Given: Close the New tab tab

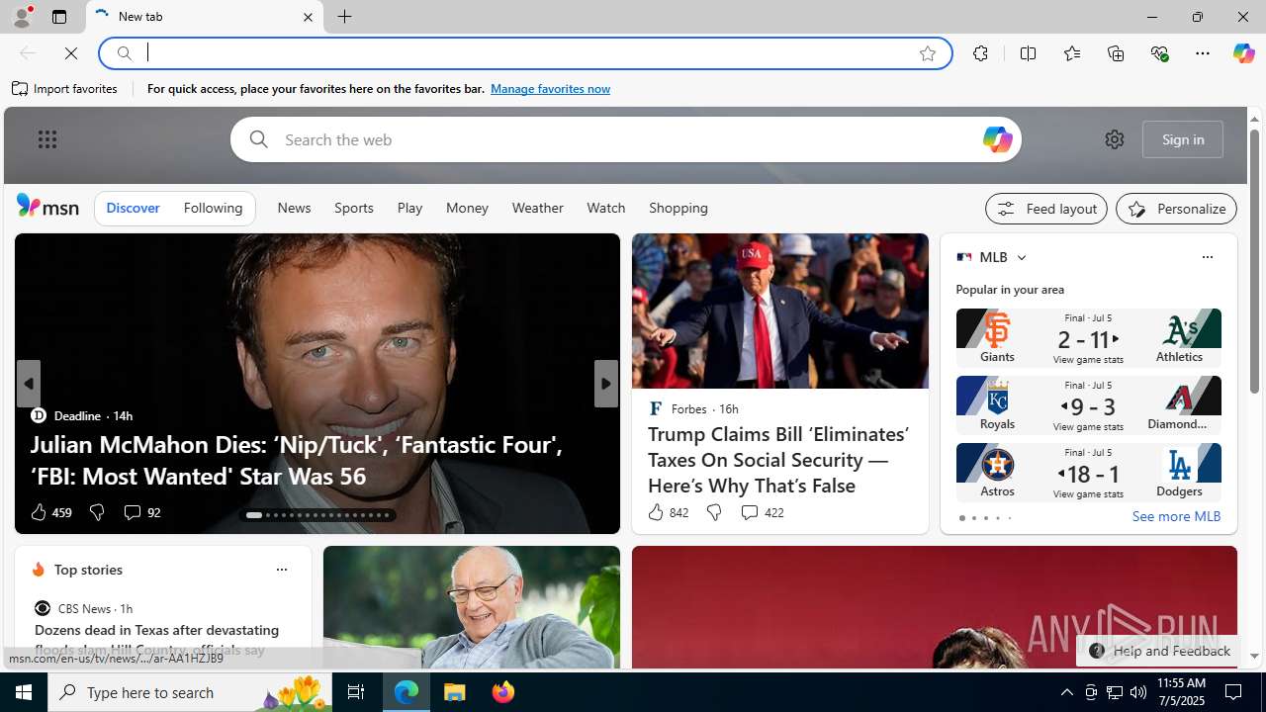Looking at the screenshot, I should [308, 17].
